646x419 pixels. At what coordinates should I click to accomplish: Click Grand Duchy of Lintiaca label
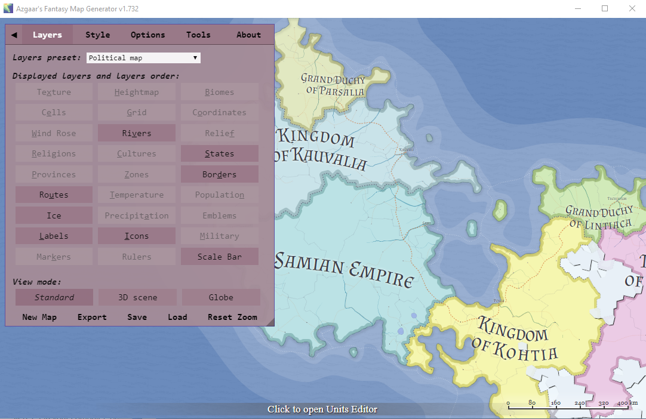coord(600,217)
